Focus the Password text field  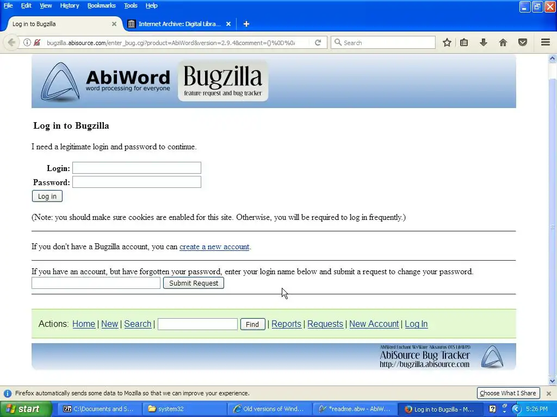point(137,182)
